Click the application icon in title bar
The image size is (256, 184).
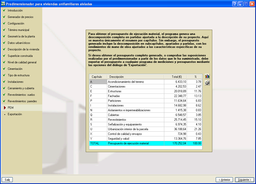[x=3, y=4]
